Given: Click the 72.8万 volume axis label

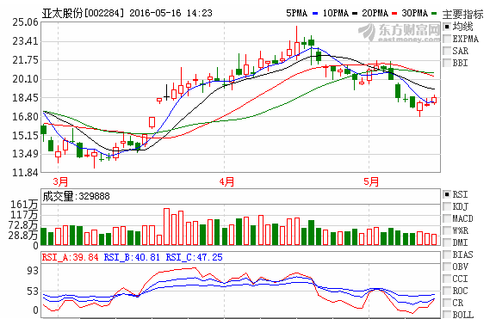Looking at the screenshot, I should click(23, 225).
